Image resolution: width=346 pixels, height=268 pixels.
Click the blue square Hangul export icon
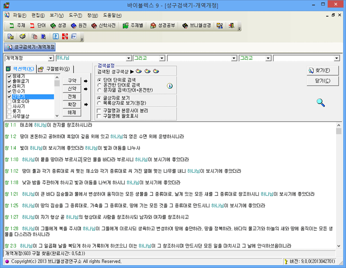pyautogui.click(x=56, y=36)
